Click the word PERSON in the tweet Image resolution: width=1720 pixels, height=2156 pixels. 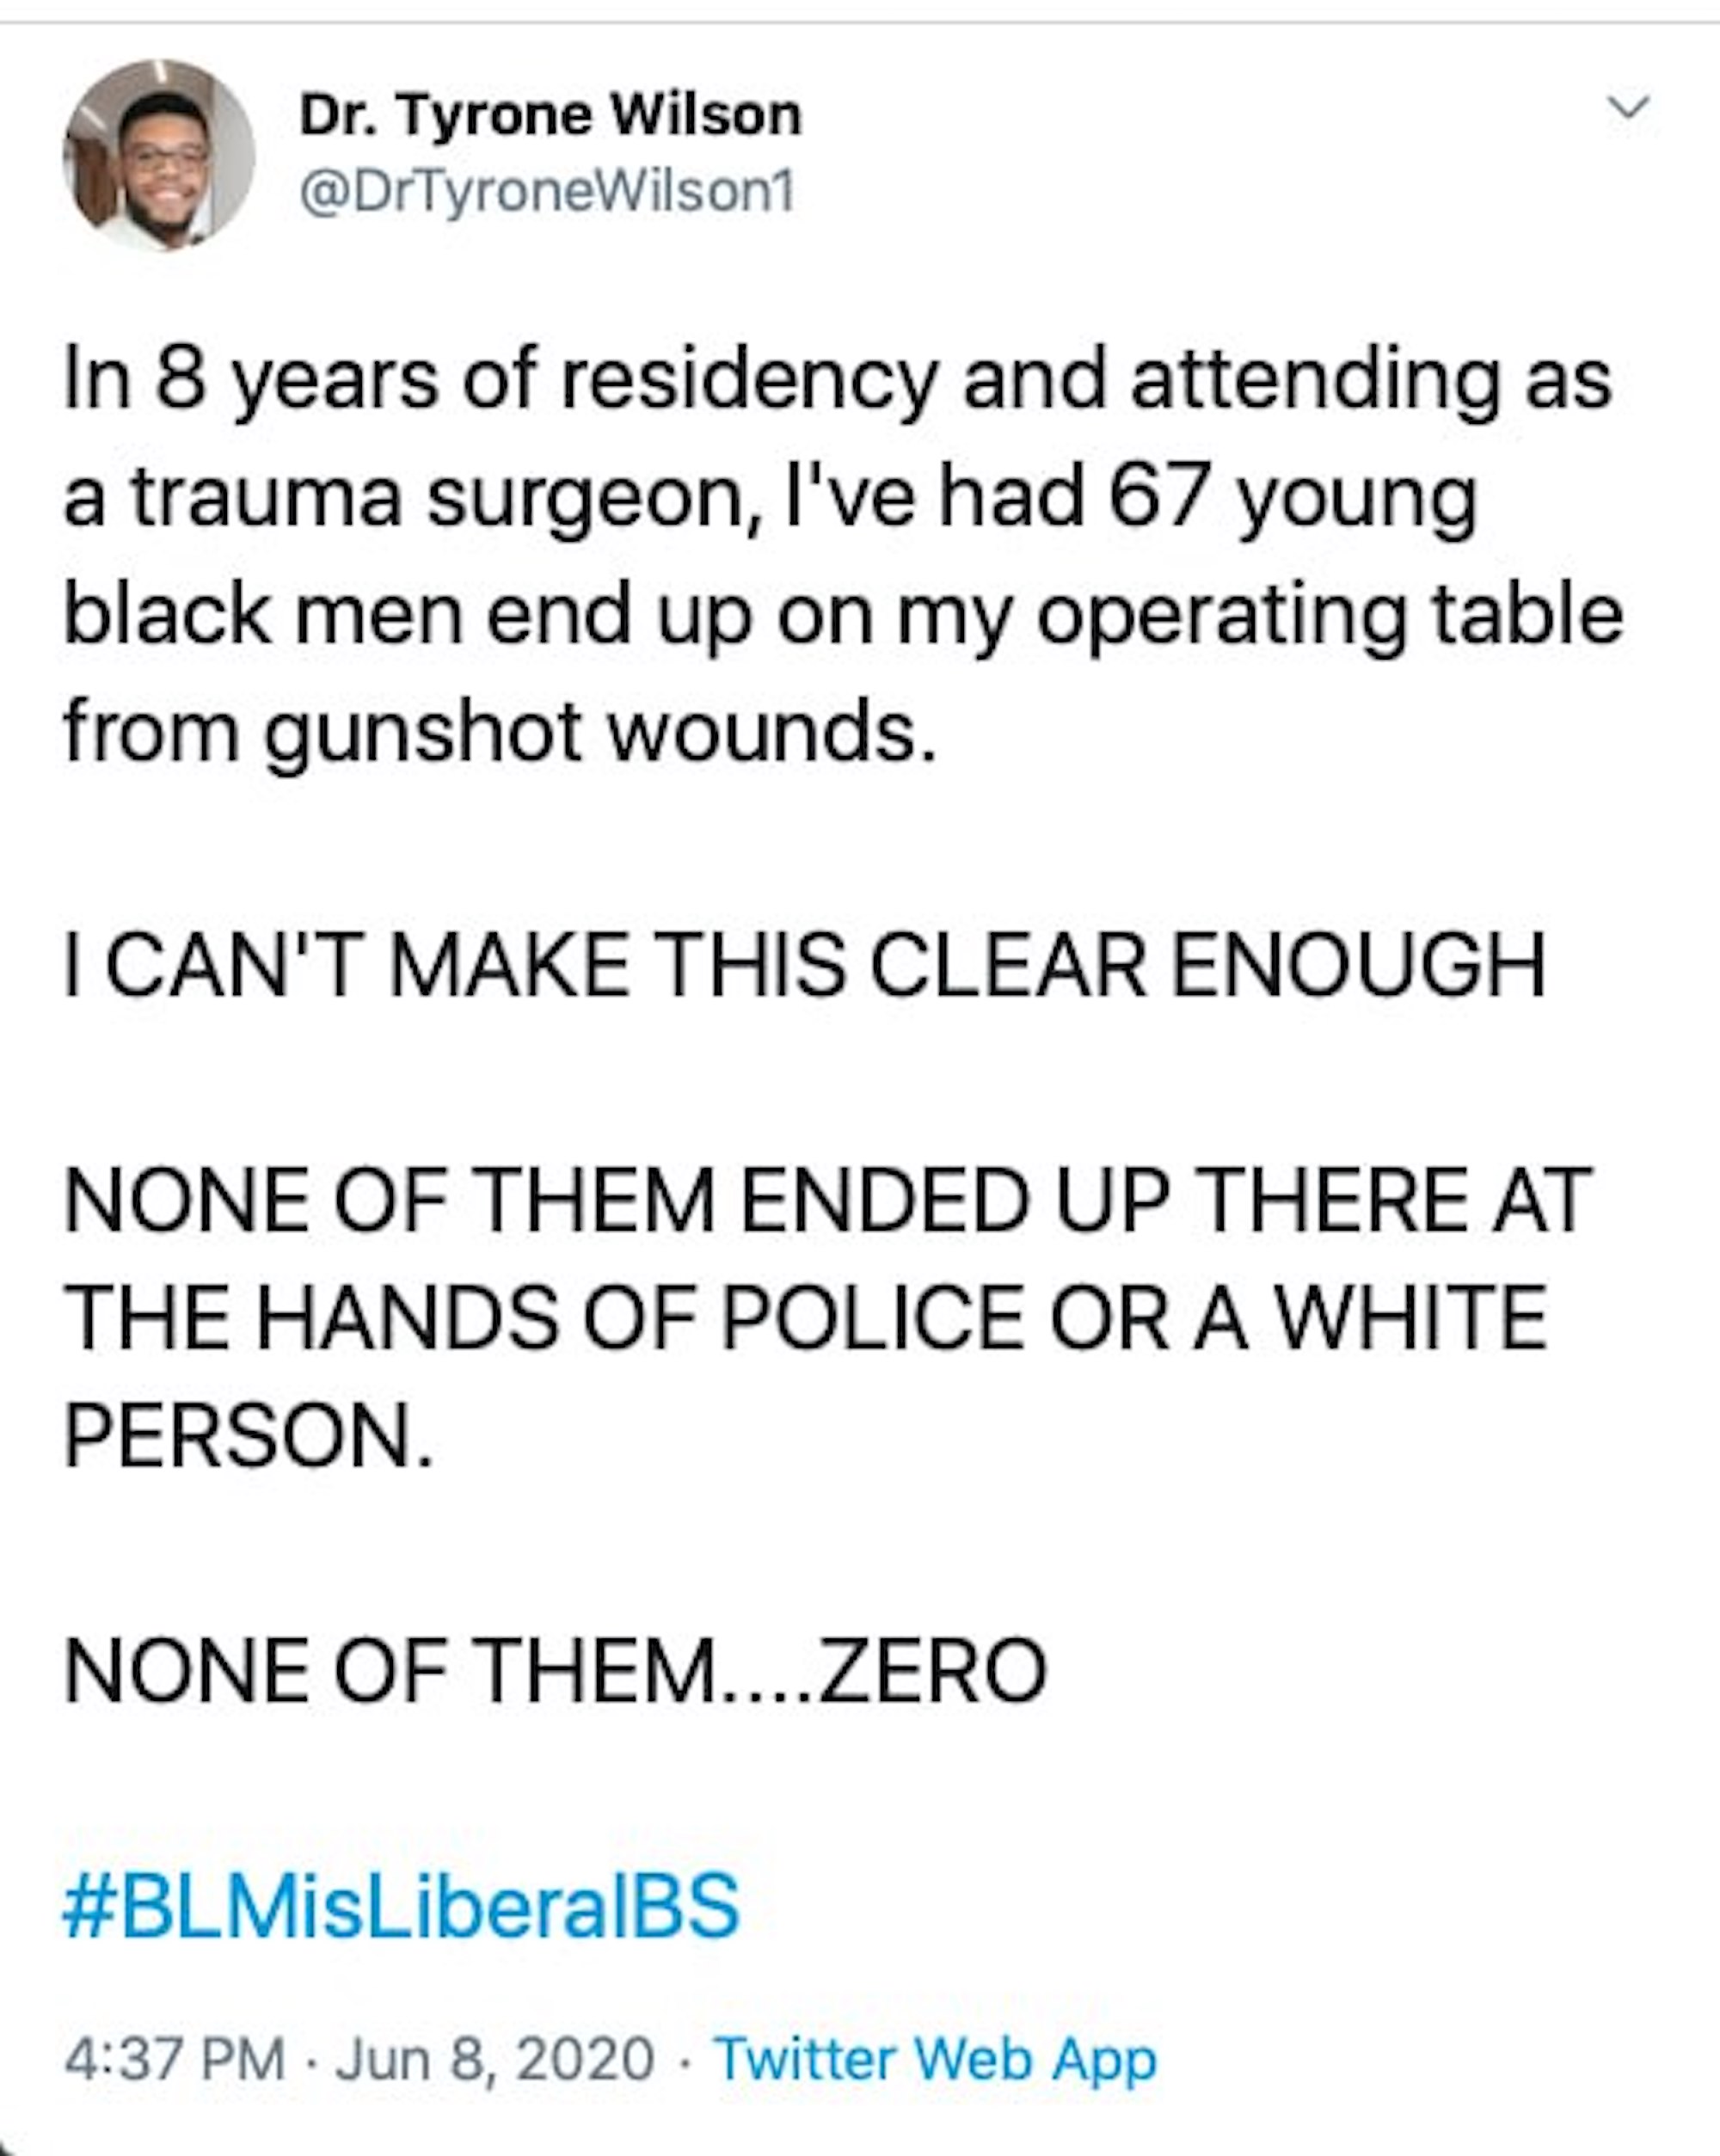pos(248,1437)
